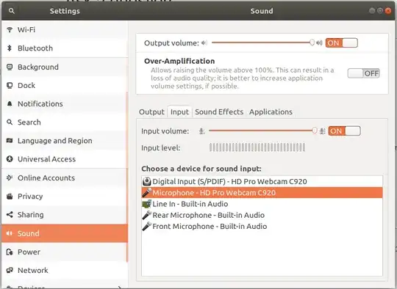Open the Sharing panel
Viewport: 397px width, 289px height.
pos(64,215)
